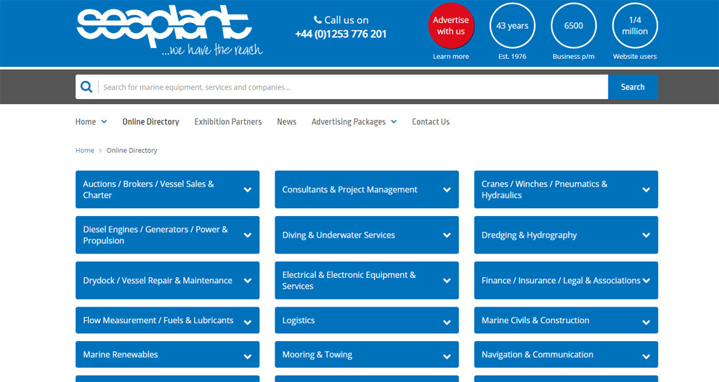Click Electrical & Electronic Equipment & Services text
This screenshot has width=719, height=382.
pyautogui.click(x=349, y=280)
